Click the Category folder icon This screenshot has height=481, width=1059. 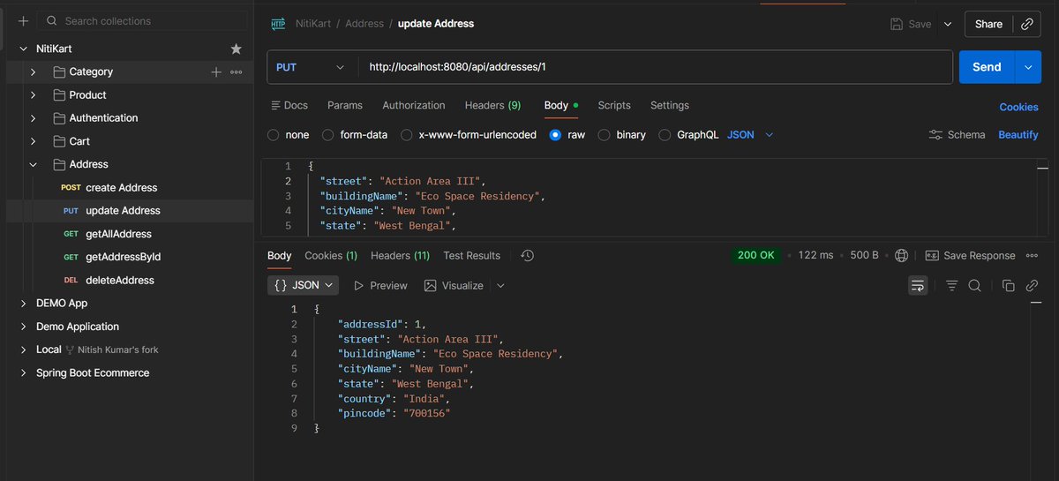tap(59, 72)
